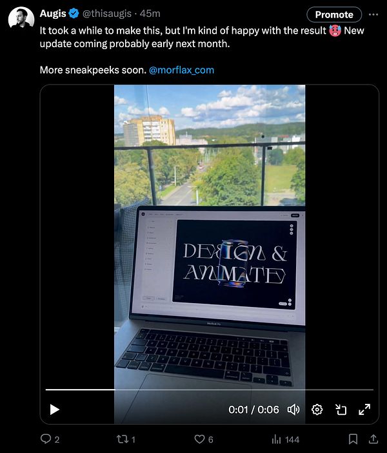Click the Augis display name
Screen dimensions: 387x453
tap(53, 14)
